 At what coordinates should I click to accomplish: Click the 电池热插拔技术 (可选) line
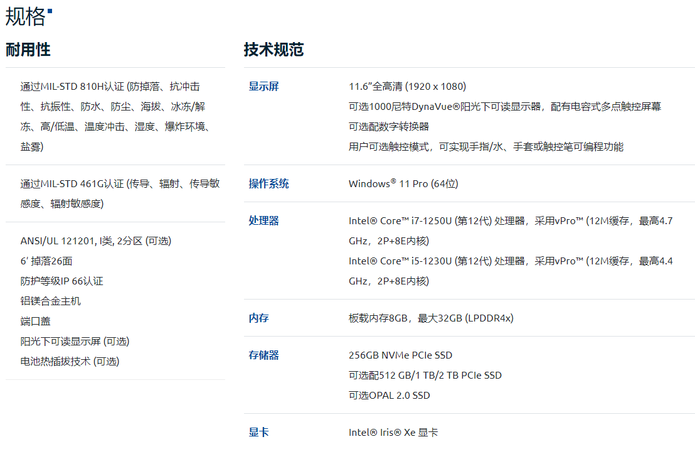[x=70, y=362]
